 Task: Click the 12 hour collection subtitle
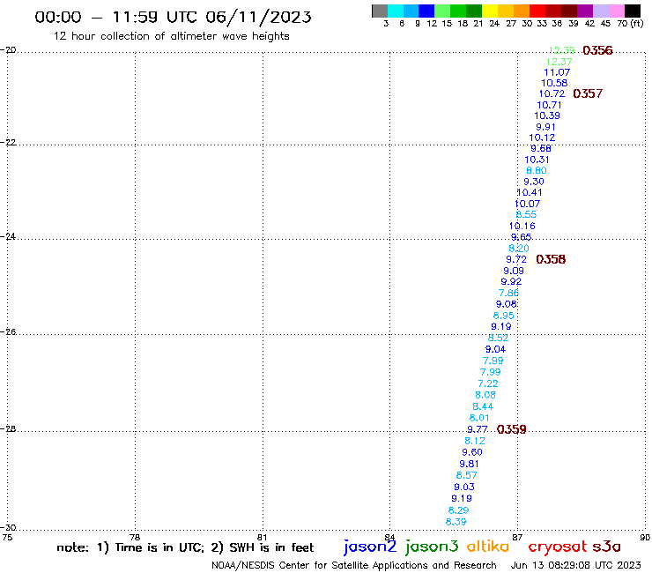pos(171,36)
